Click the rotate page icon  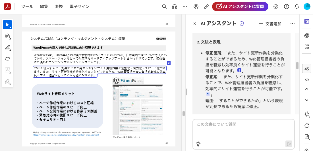(x=307, y=125)
